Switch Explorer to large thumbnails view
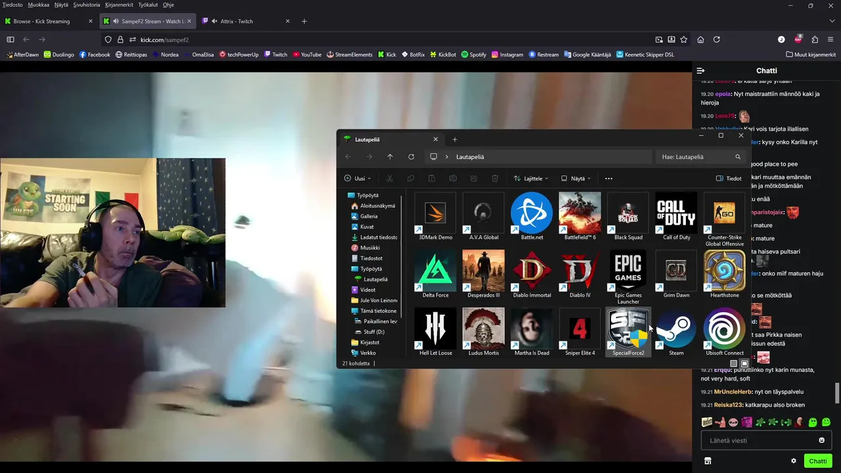 coord(744,363)
